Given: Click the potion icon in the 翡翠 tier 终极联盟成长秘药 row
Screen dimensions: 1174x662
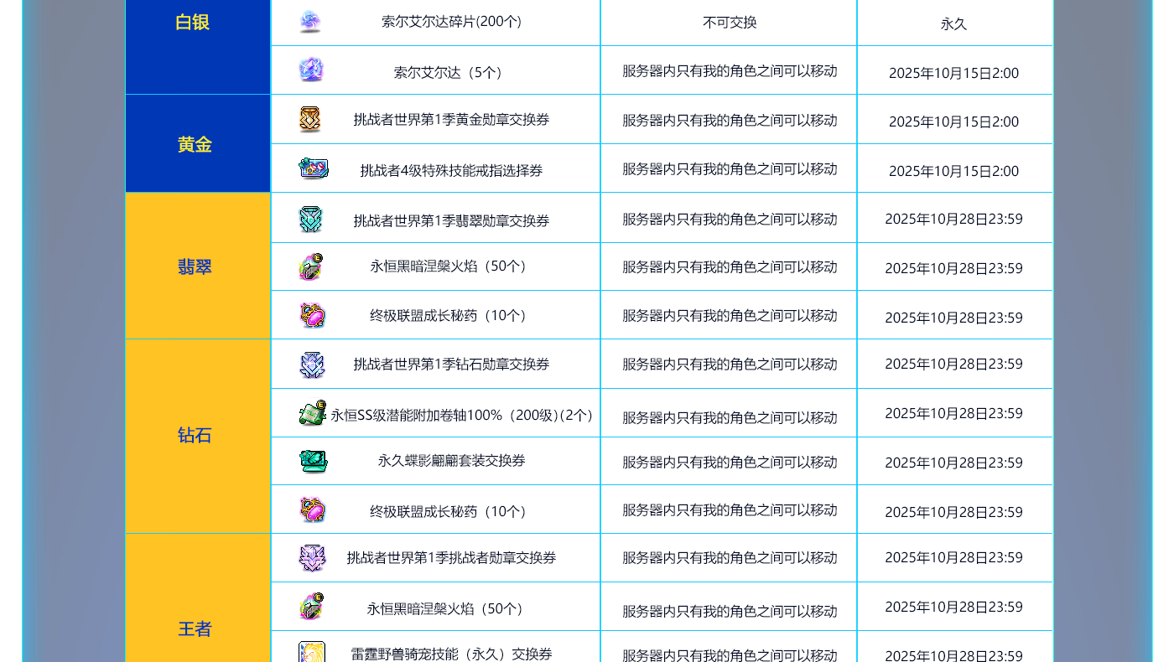Looking at the screenshot, I should pyautogui.click(x=312, y=316).
